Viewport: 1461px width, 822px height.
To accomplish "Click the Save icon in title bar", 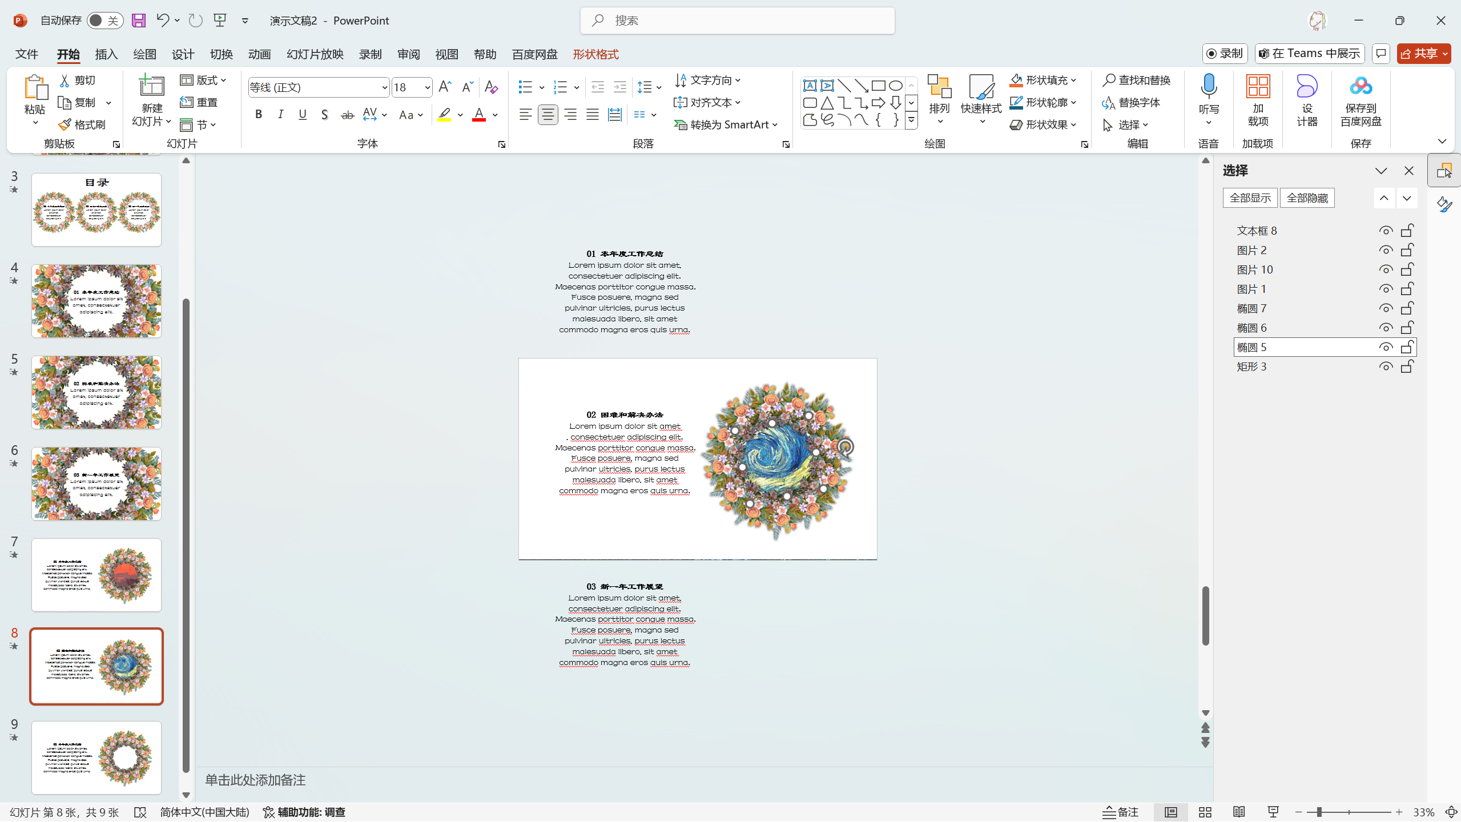I will [x=139, y=21].
